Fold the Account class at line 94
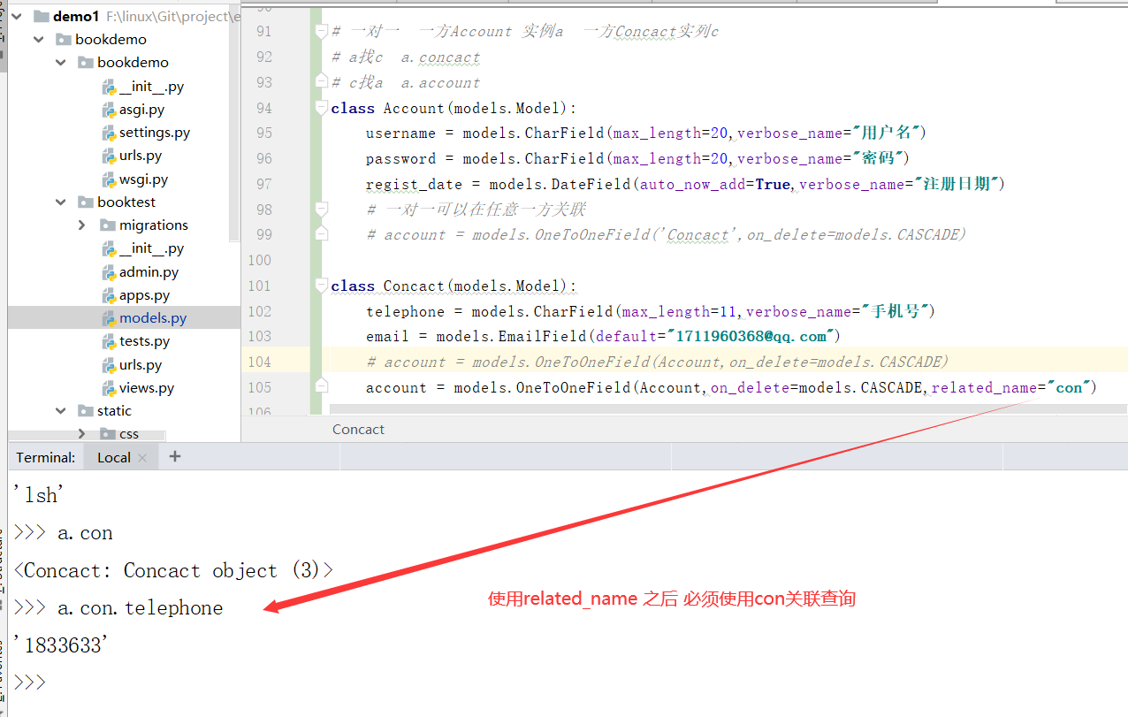Image resolution: width=1128 pixels, height=717 pixels. point(322,108)
